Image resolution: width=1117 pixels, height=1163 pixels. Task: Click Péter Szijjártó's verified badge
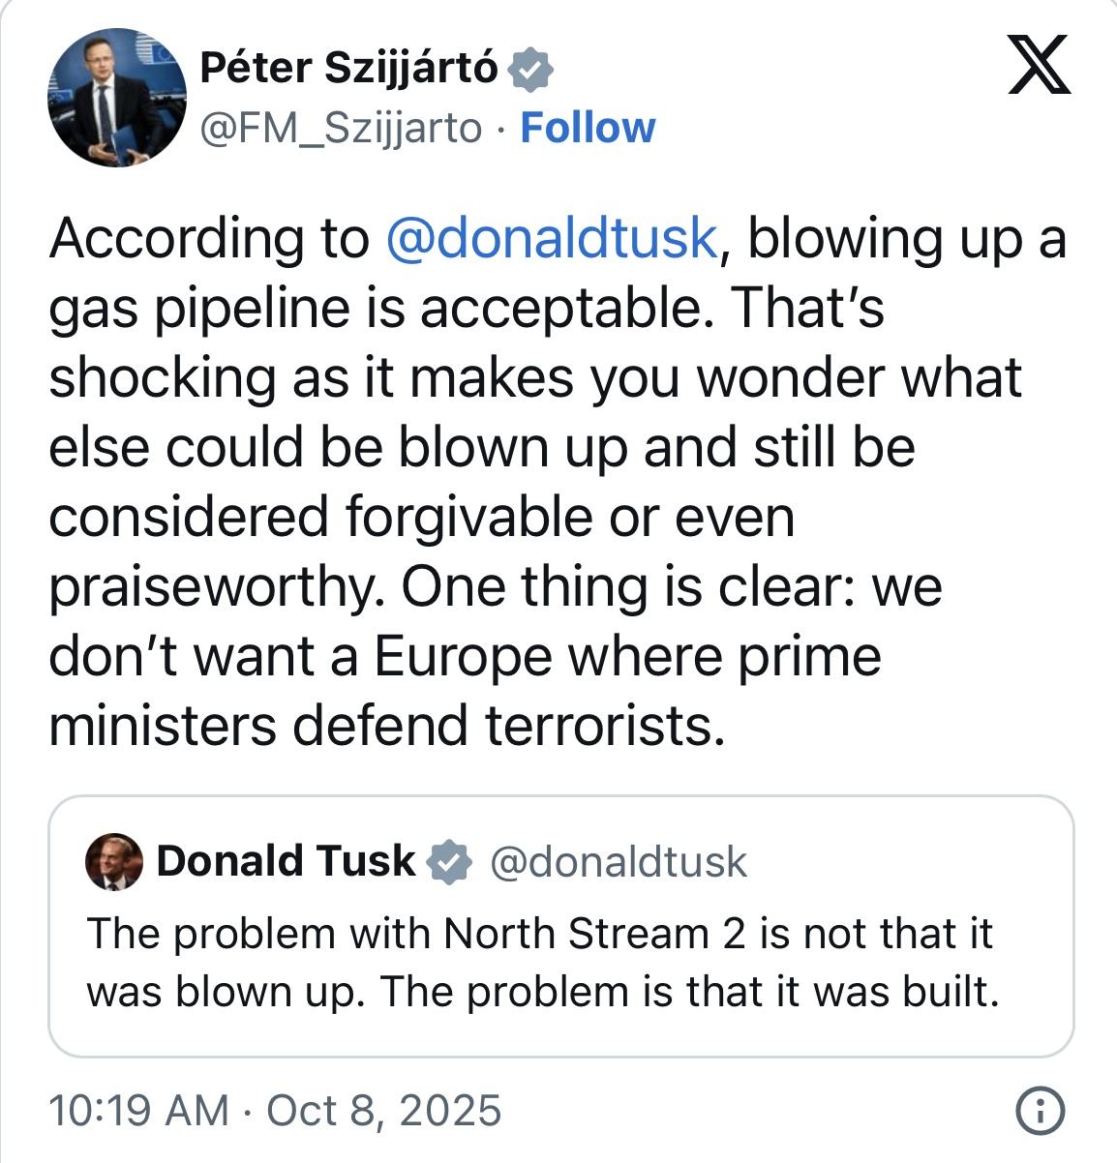530,70
